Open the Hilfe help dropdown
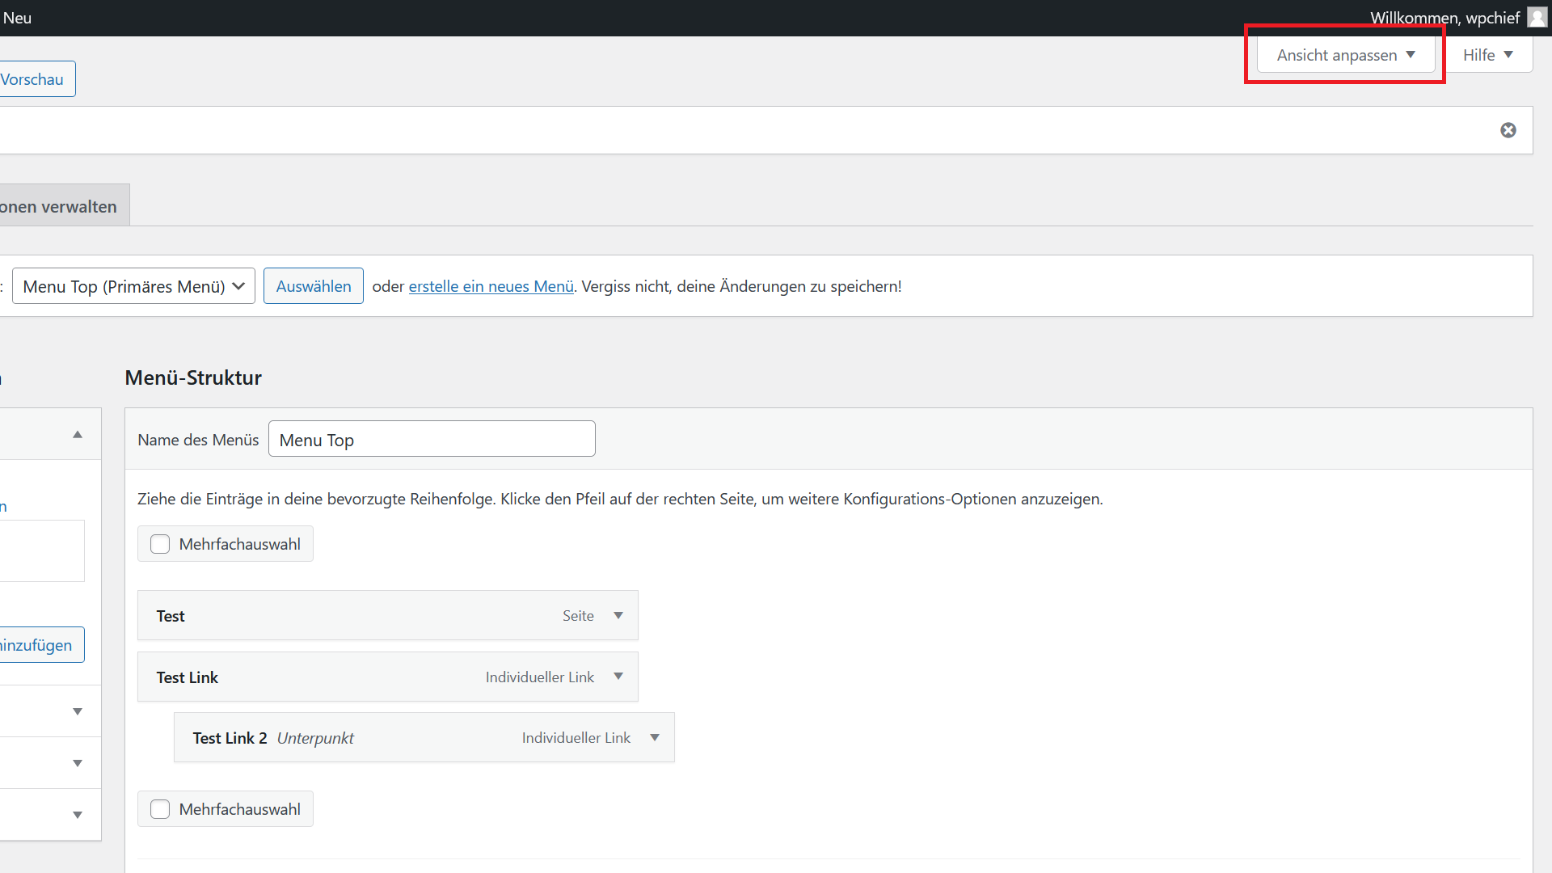Image resolution: width=1552 pixels, height=873 pixels. (x=1488, y=55)
